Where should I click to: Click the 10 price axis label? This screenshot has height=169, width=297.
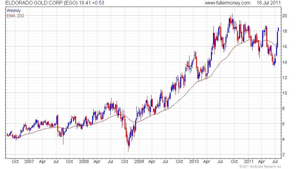(285, 93)
